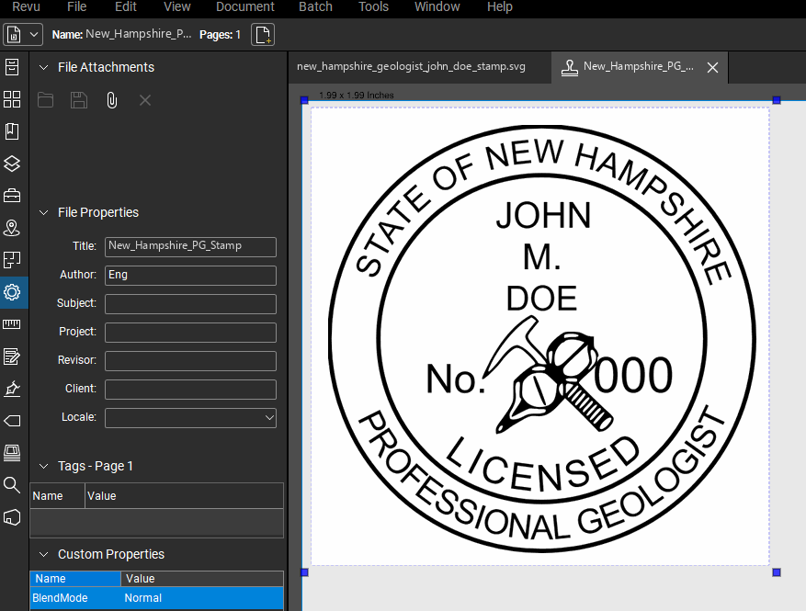Image resolution: width=806 pixels, height=611 pixels.
Task: Open the Edit menu
Action: pos(126,6)
